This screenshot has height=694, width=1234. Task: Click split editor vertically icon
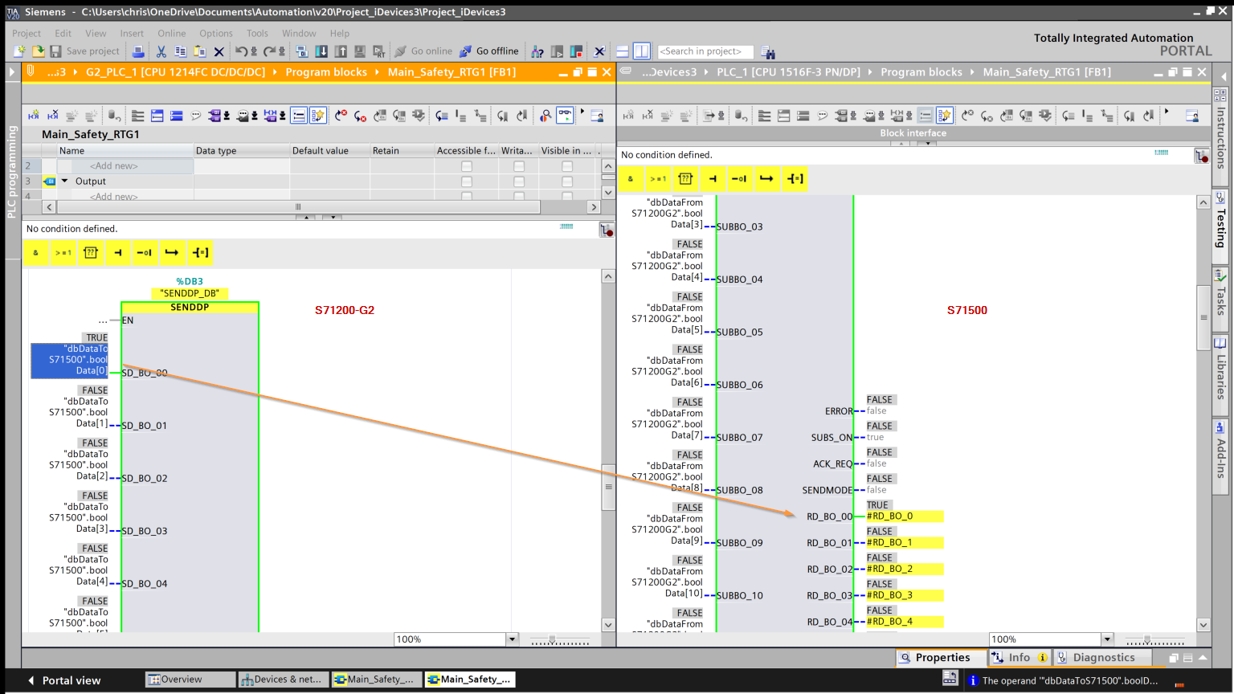(641, 51)
